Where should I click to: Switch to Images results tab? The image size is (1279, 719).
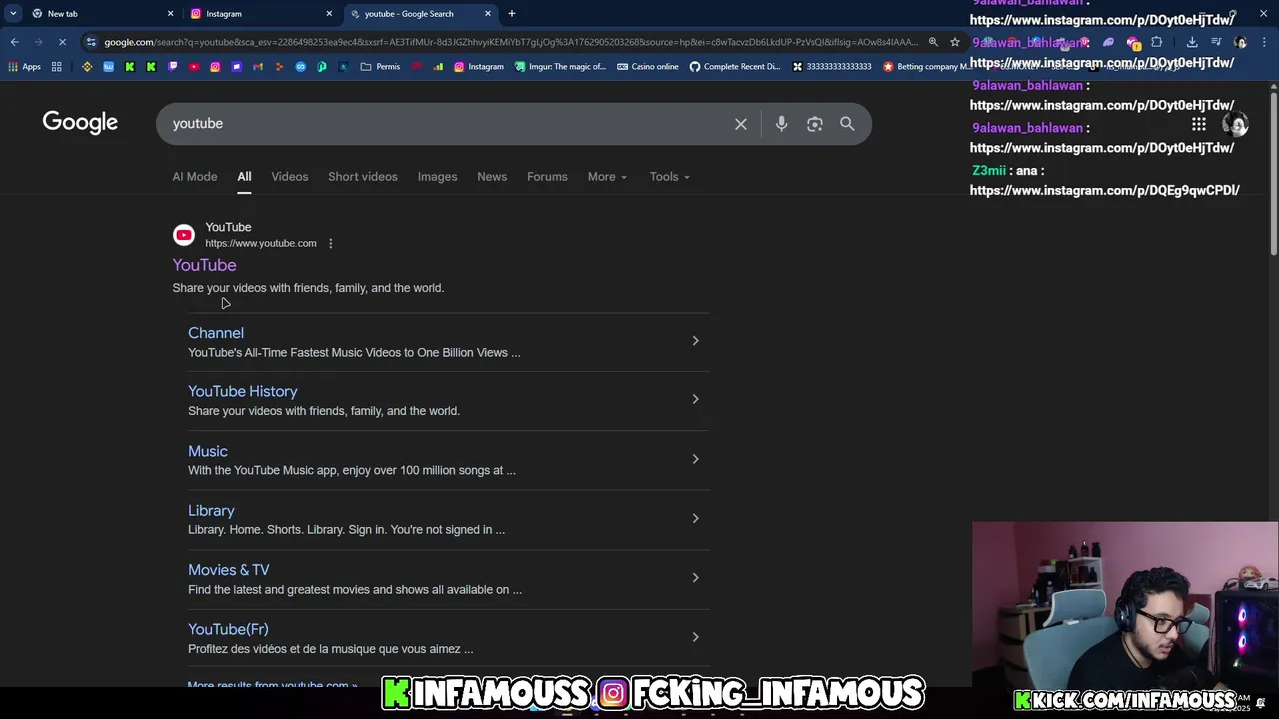click(437, 177)
